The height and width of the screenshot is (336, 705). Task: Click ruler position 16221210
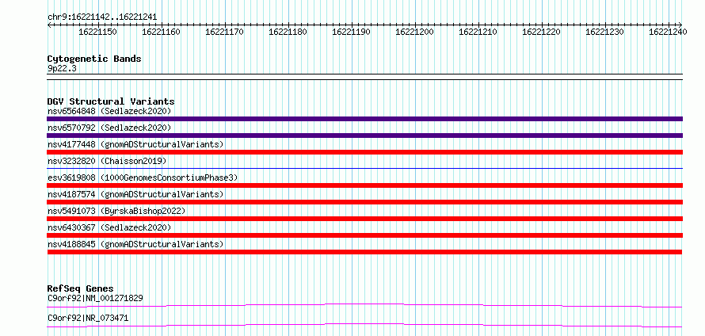pyautogui.click(x=478, y=32)
